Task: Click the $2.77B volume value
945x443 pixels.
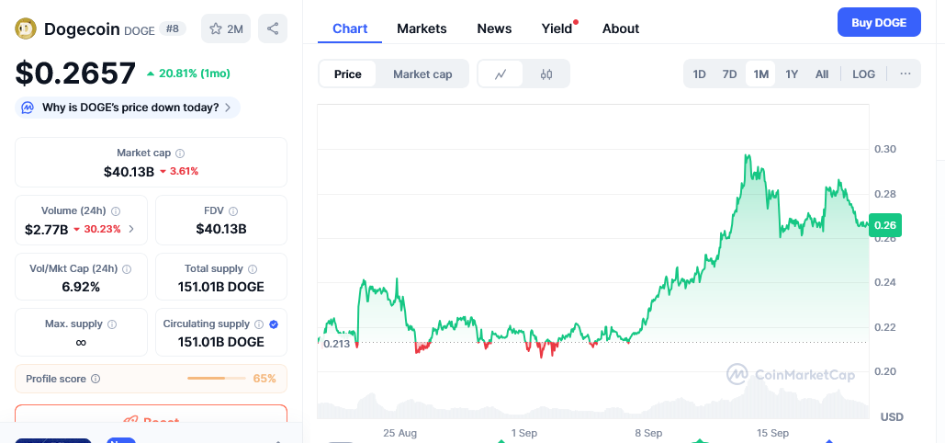Action: tap(47, 230)
